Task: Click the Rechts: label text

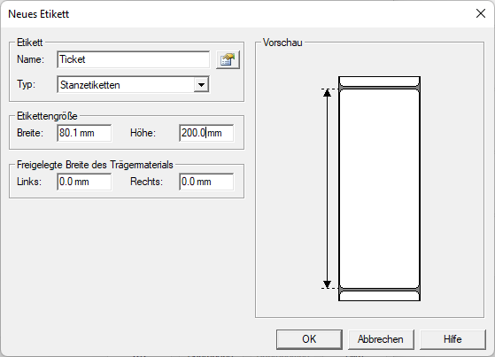Action: point(146,182)
